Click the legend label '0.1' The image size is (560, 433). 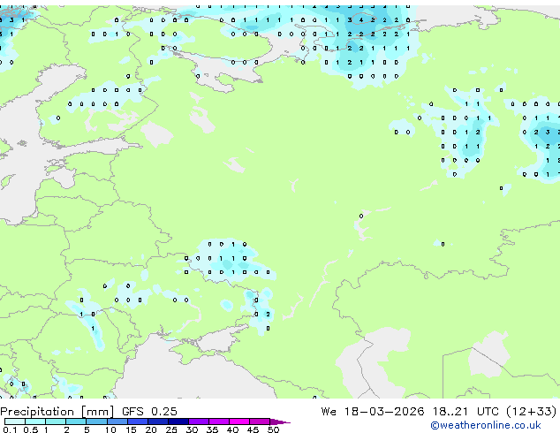[x=10, y=429]
